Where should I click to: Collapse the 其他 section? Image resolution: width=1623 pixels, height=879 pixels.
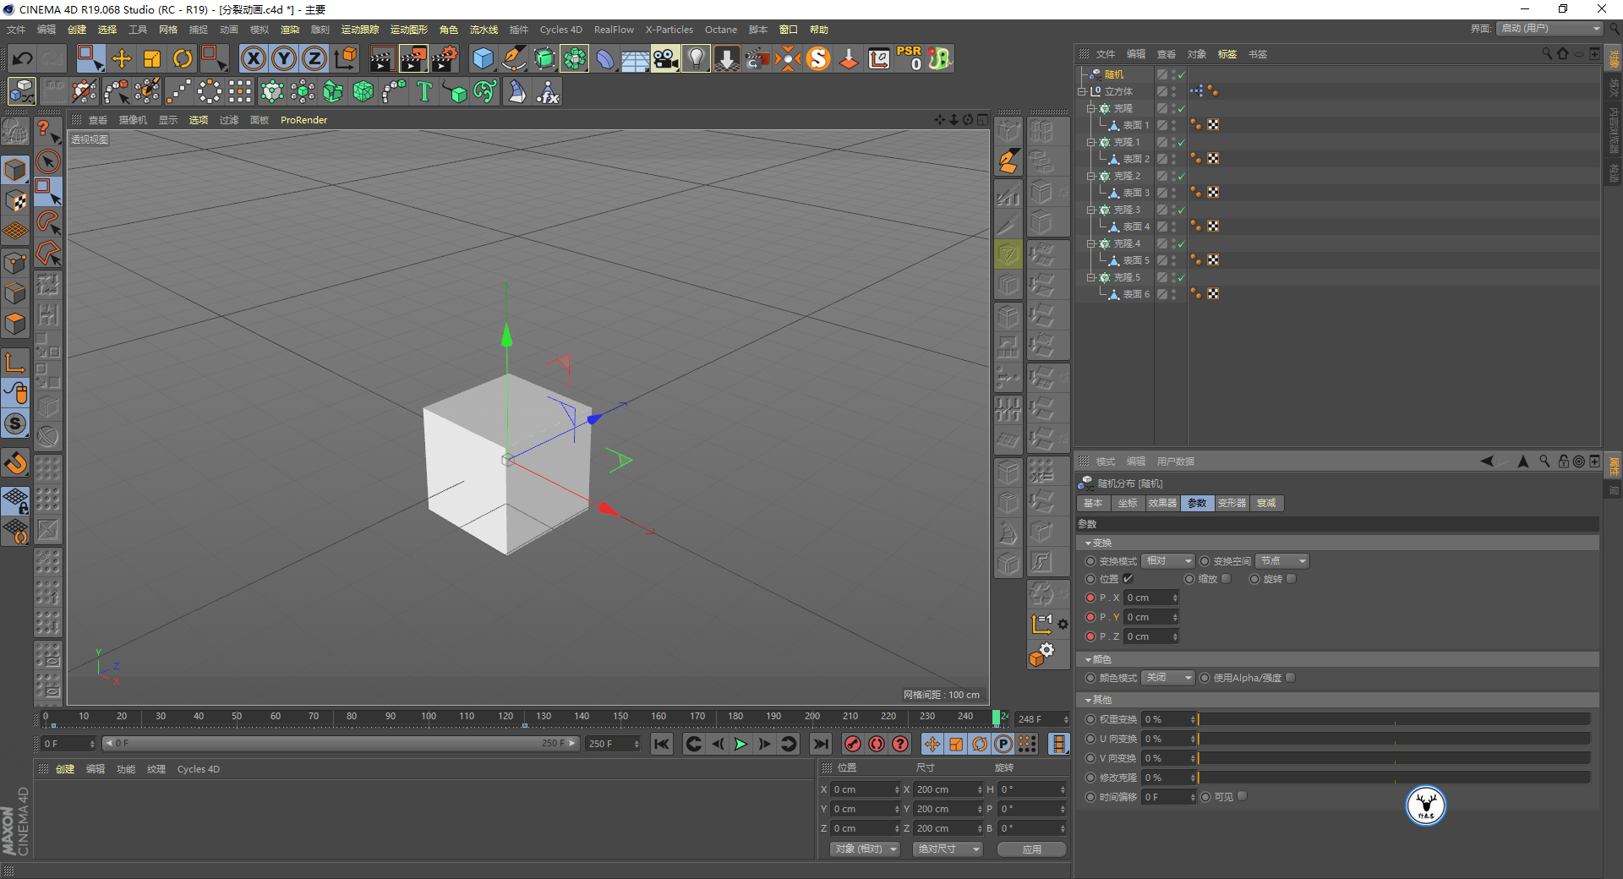point(1088,700)
